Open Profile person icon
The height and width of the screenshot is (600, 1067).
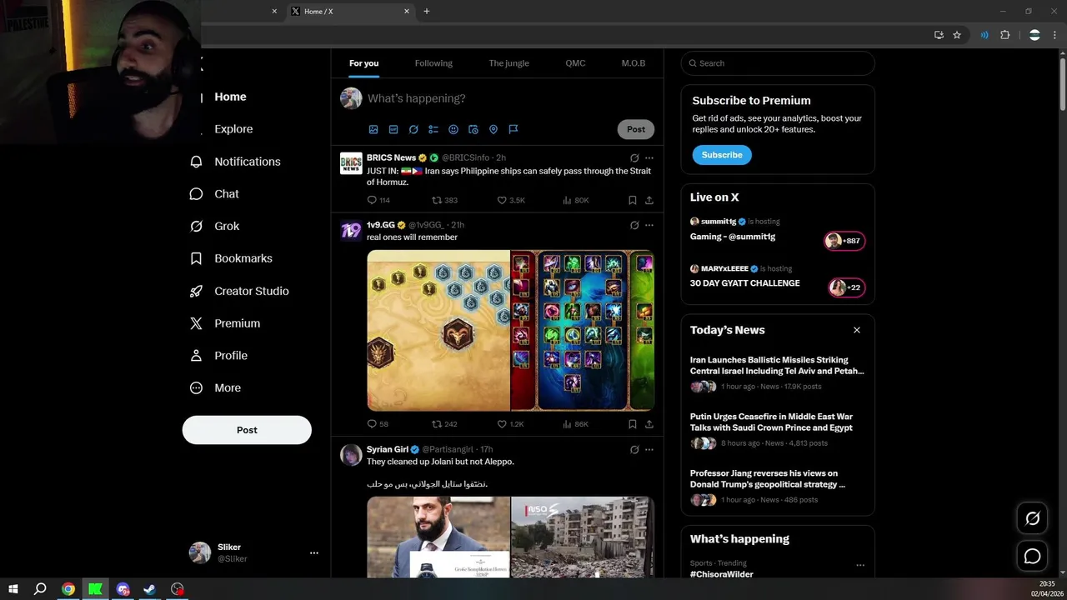[x=197, y=356]
